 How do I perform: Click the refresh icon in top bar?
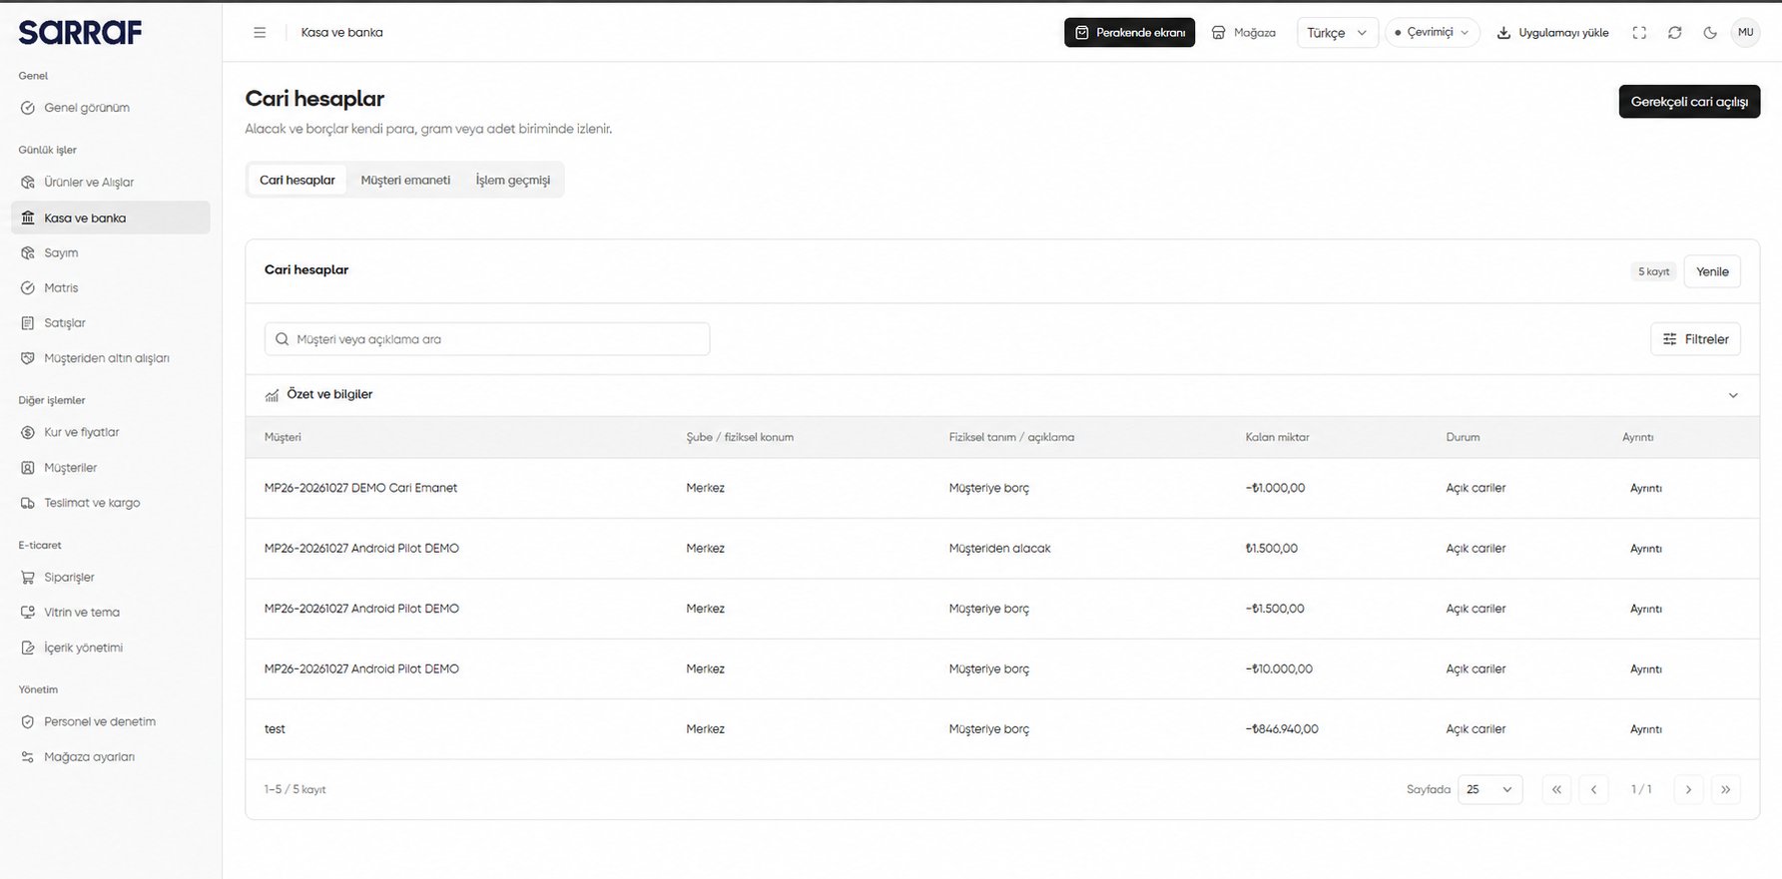point(1675,33)
